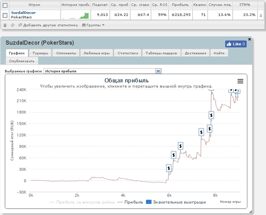Click 'Добавить другую статистику' button
Image resolution: width=266 pixels, height=215 pixels.
pyautogui.click(x=48, y=25)
